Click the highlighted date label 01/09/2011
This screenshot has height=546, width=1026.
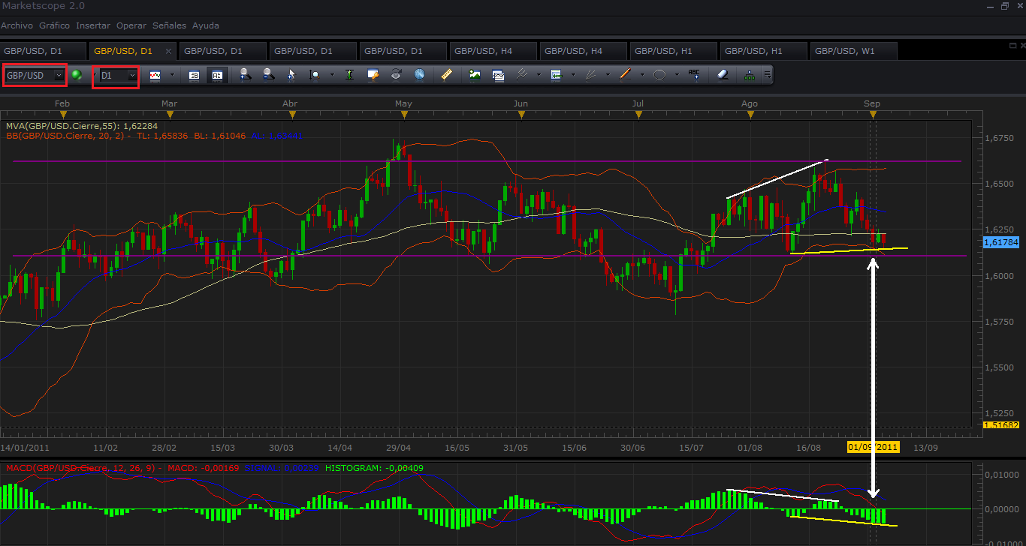coord(873,447)
